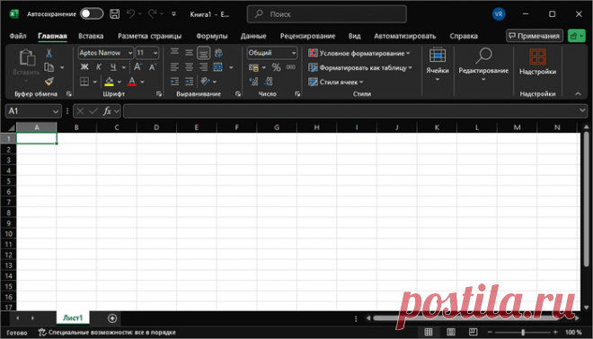Increase font size with larger A icon

click(138, 67)
